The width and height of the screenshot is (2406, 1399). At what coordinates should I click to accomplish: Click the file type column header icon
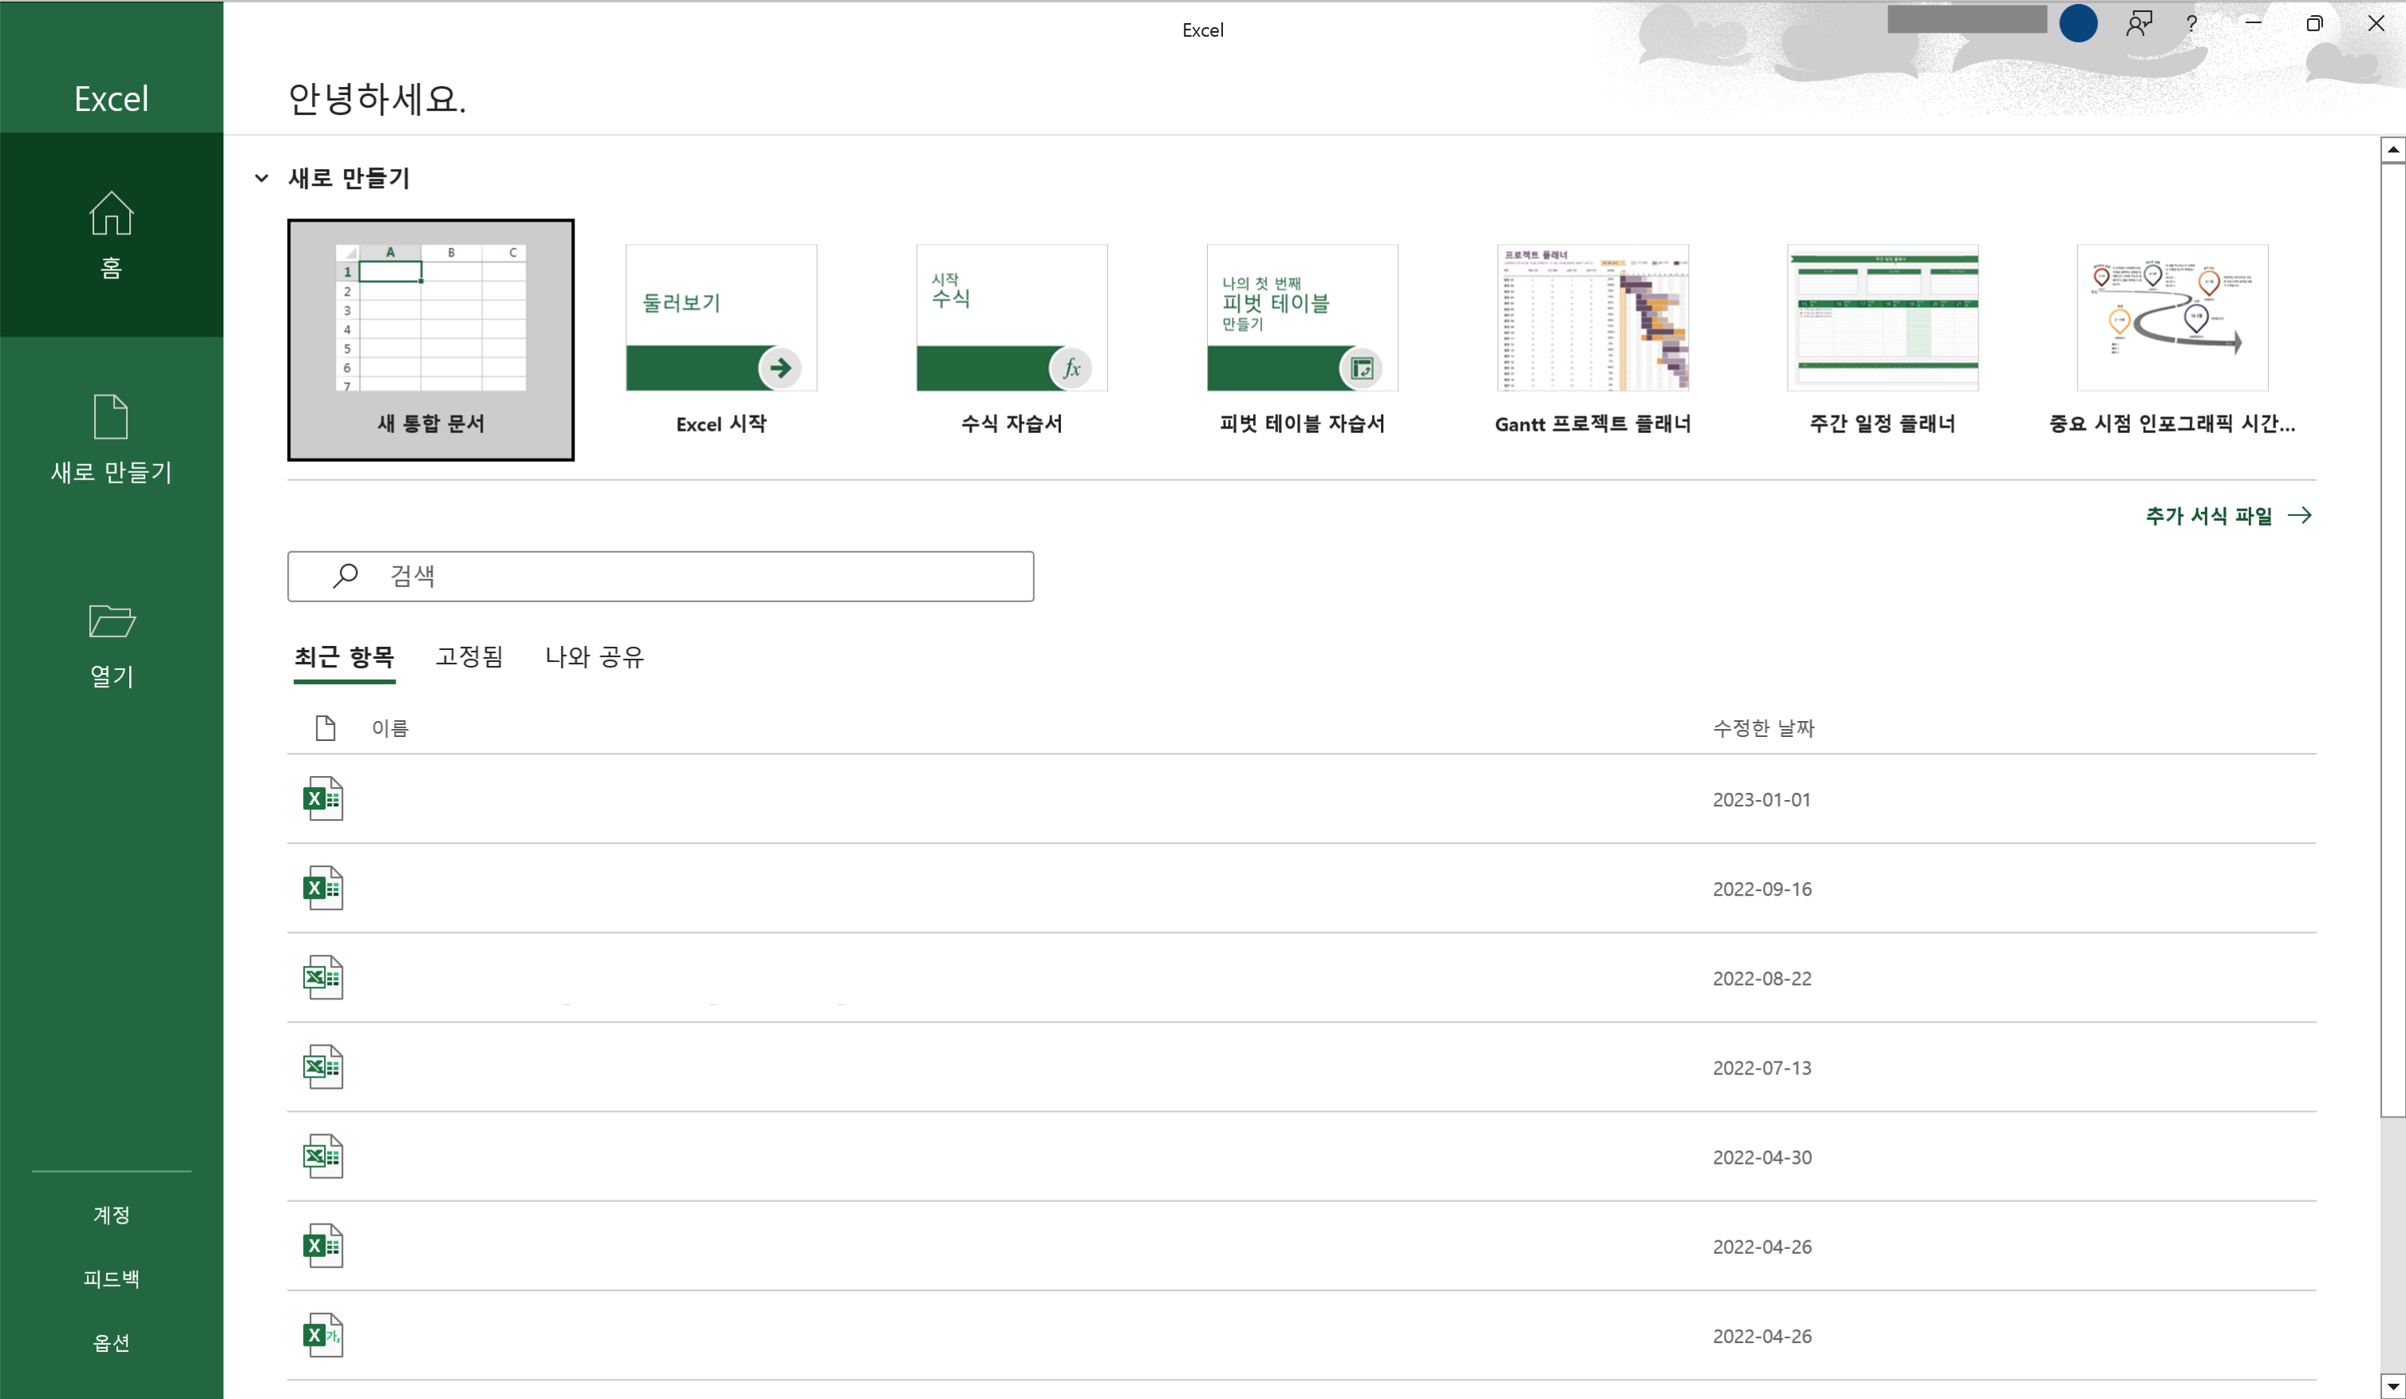[x=325, y=728]
